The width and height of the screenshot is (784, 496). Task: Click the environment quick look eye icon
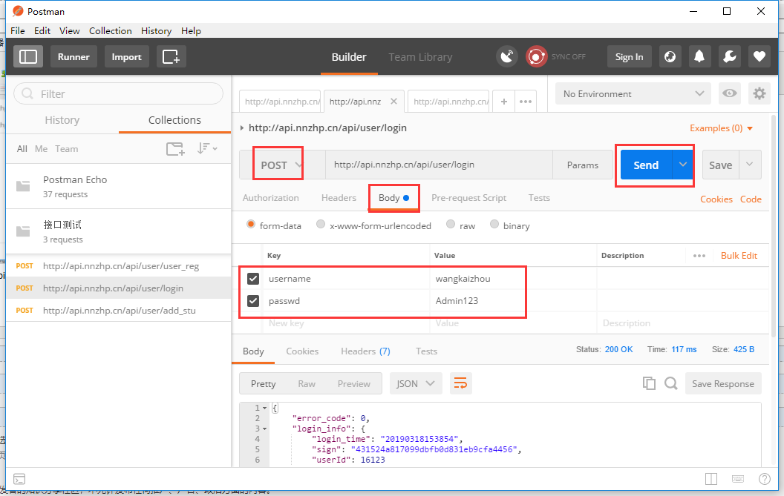pos(730,93)
